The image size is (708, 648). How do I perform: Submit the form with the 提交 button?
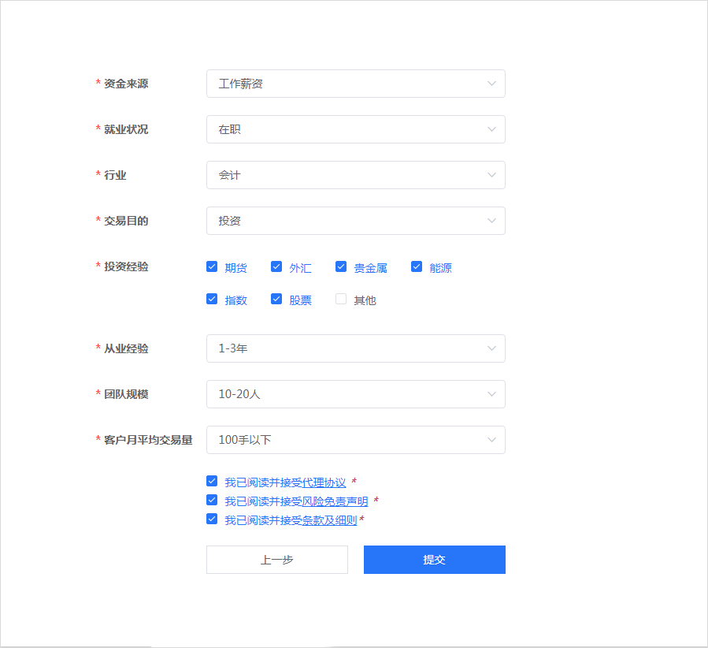click(x=434, y=560)
